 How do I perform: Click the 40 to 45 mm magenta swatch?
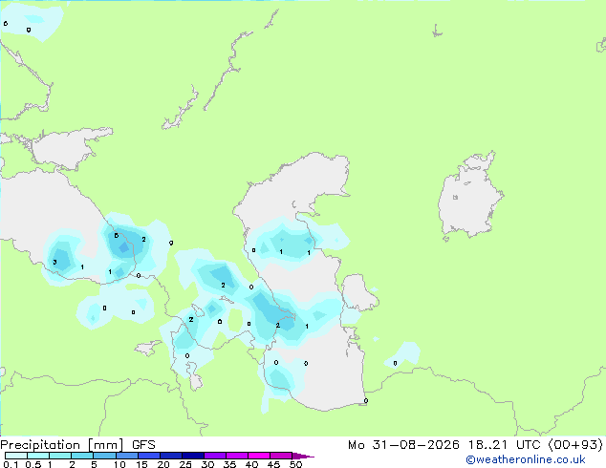259,456
